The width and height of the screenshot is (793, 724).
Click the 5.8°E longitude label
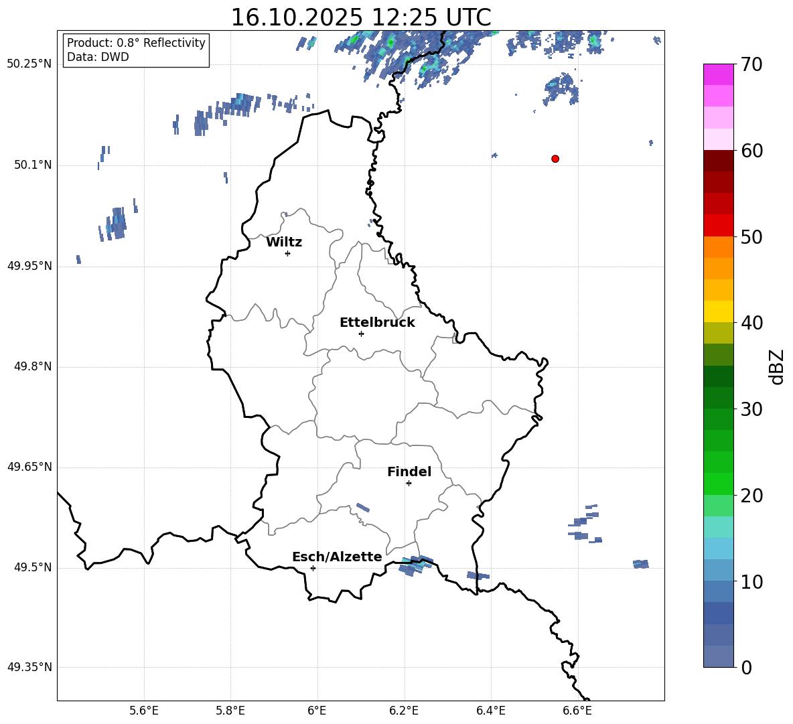pyautogui.click(x=230, y=711)
